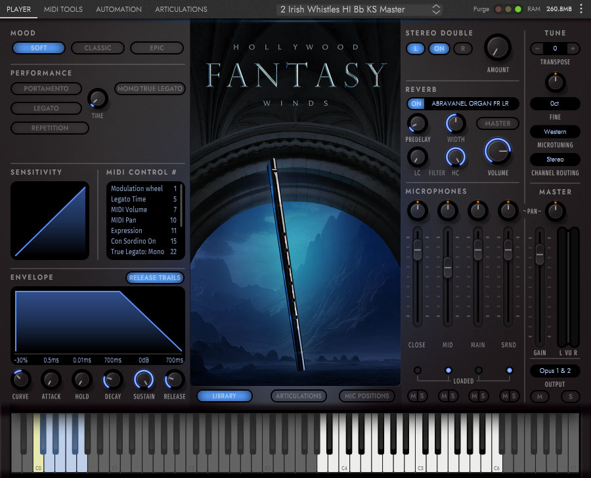Image resolution: width=591 pixels, height=478 pixels.
Task: Mute the Close microphone channel
Action: pos(413,396)
